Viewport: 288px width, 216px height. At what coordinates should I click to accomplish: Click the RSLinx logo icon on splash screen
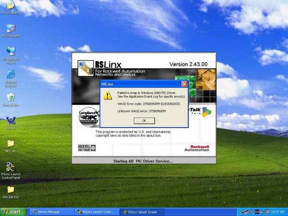coord(85,68)
